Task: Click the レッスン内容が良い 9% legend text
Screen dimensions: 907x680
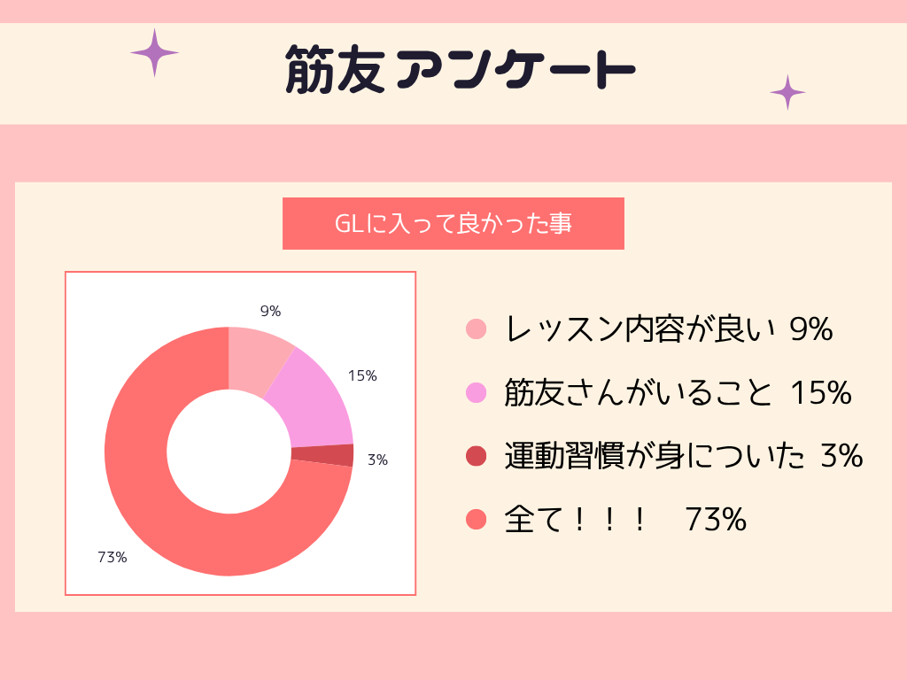Action: tap(669, 329)
